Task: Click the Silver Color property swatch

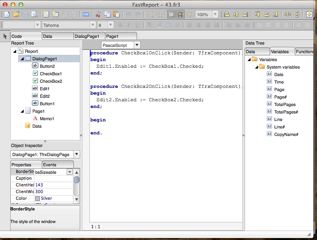Action: (x=38, y=198)
